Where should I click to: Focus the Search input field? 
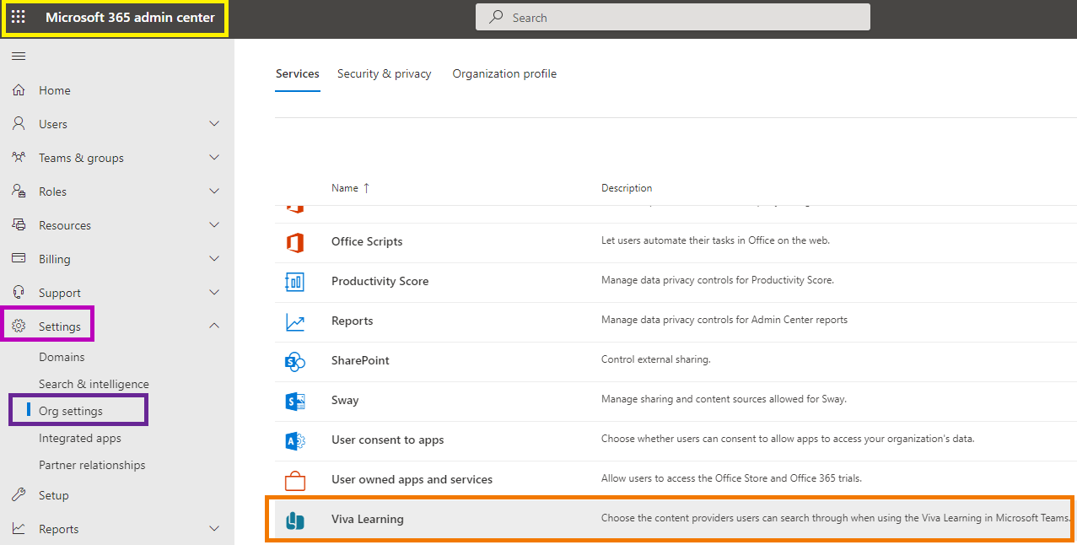coord(673,17)
